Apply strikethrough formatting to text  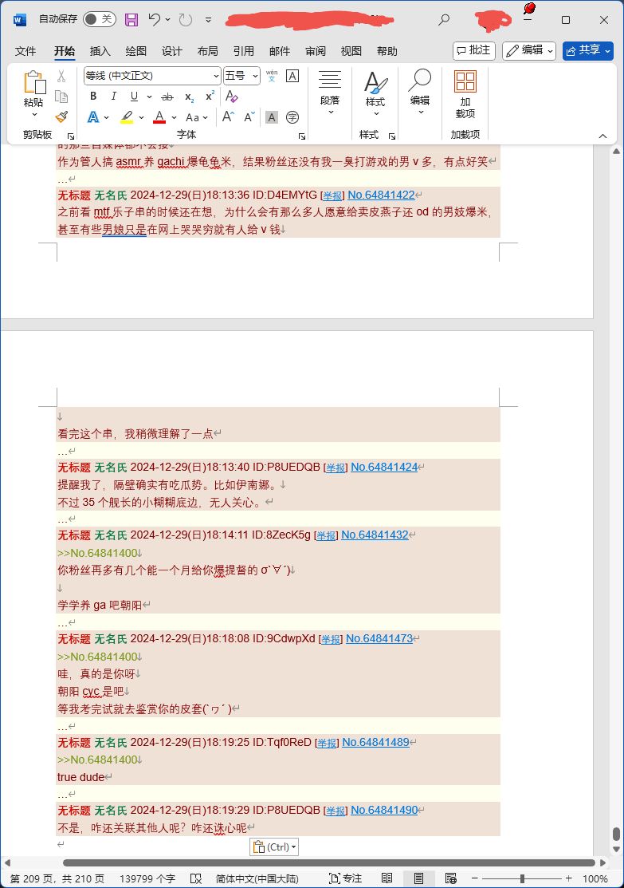point(167,97)
